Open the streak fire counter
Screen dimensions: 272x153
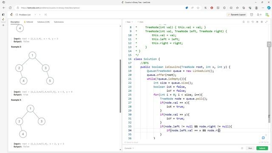[x=259, y=15]
